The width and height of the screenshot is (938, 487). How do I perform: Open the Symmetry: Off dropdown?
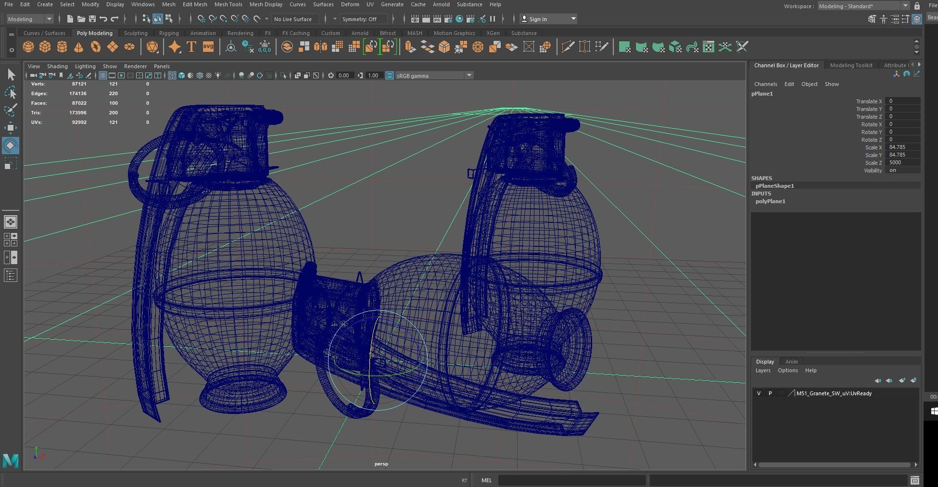[x=364, y=19]
